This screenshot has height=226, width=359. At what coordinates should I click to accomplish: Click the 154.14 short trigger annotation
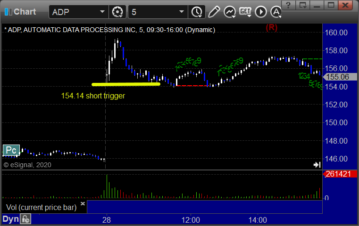[93, 96]
